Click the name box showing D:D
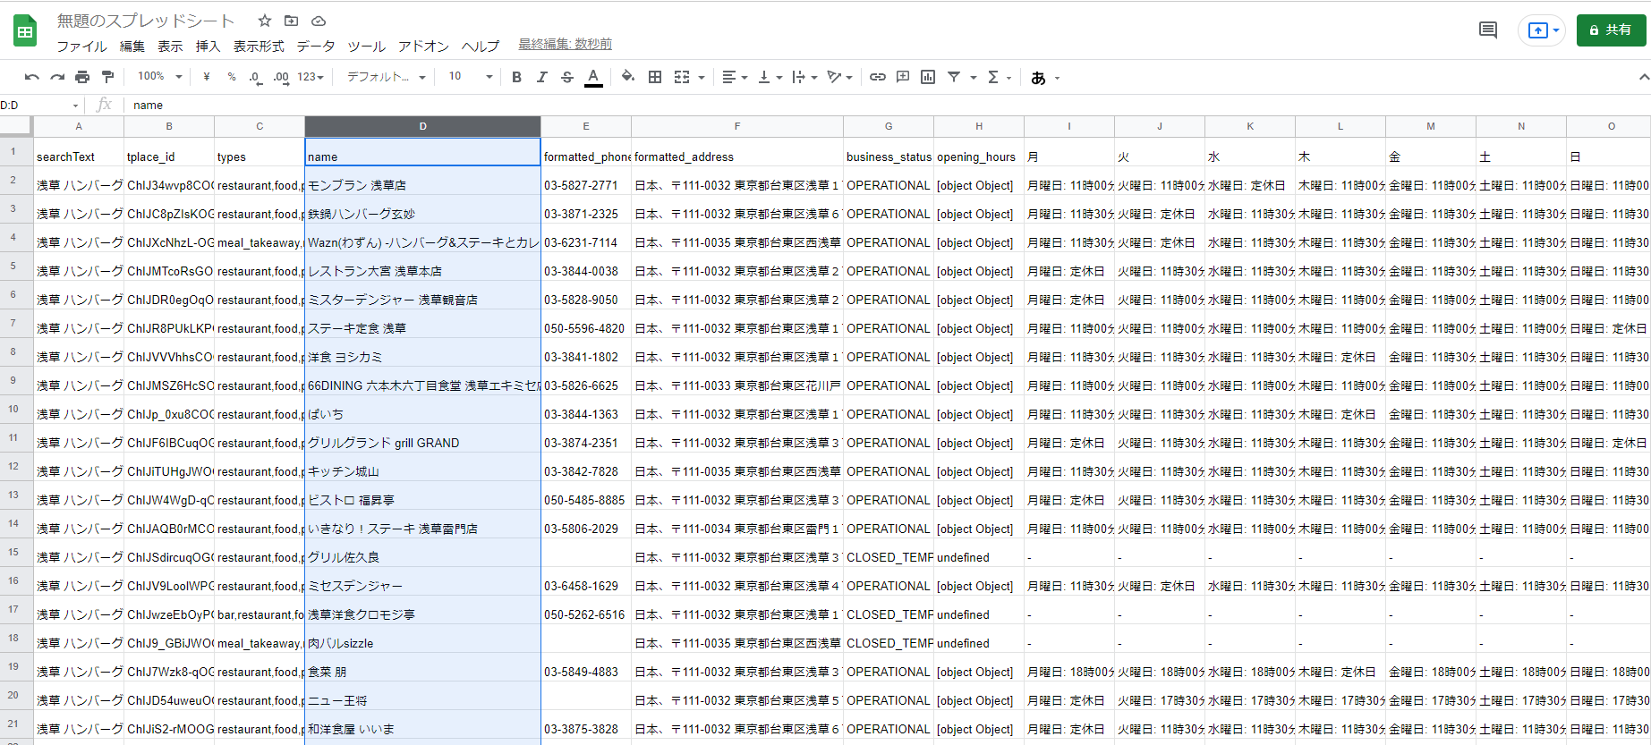 pyautogui.click(x=34, y=106)
